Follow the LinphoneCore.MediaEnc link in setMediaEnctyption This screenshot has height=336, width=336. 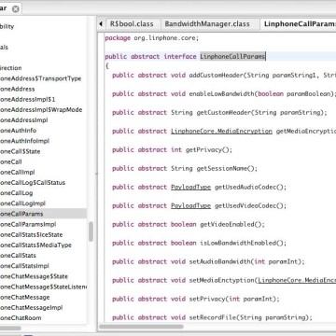[x=297, y=280]
